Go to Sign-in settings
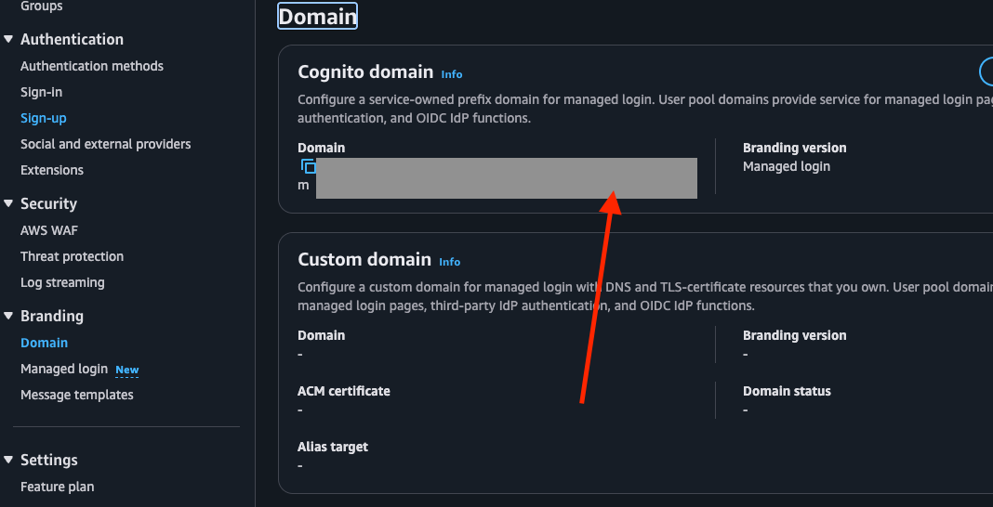Image resolution: width=993 pixels, height=507 pixels. pos(41,92)
